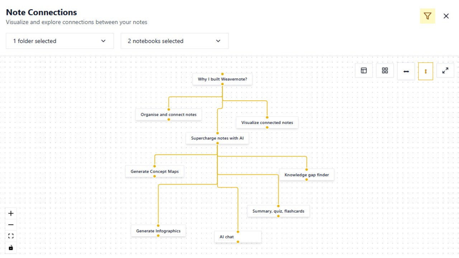Zoom in on the graph canvas

11,214
